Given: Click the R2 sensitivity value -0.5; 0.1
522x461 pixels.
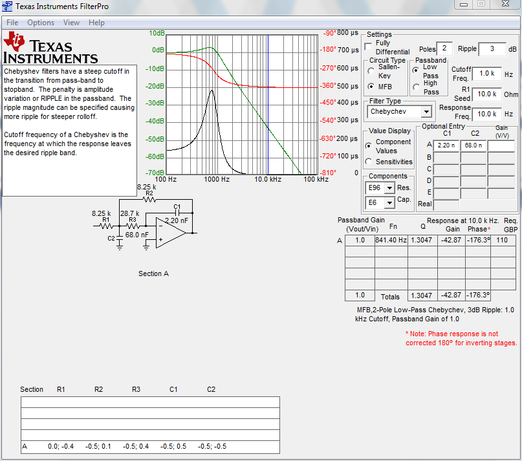Looking at the screenshot, I should pyautogui.click(x=98, y=446).
